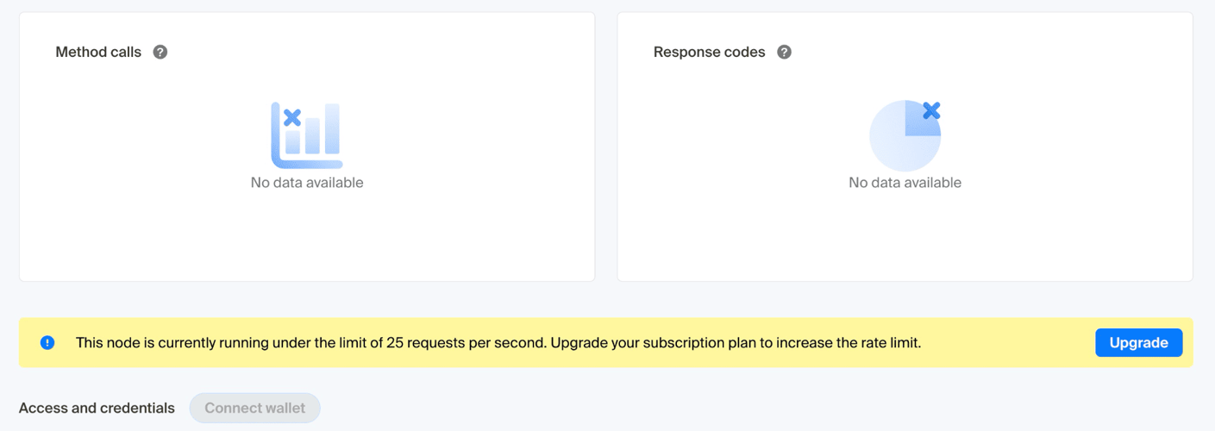Click the help icon beside Method calls
The width and height of the screenshot is (1215, 431).
point(160,52)
